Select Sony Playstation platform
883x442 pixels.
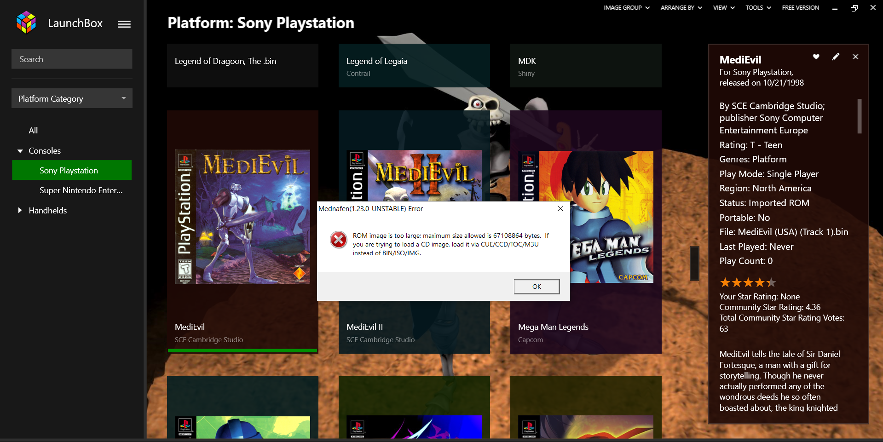coord(72,170)
